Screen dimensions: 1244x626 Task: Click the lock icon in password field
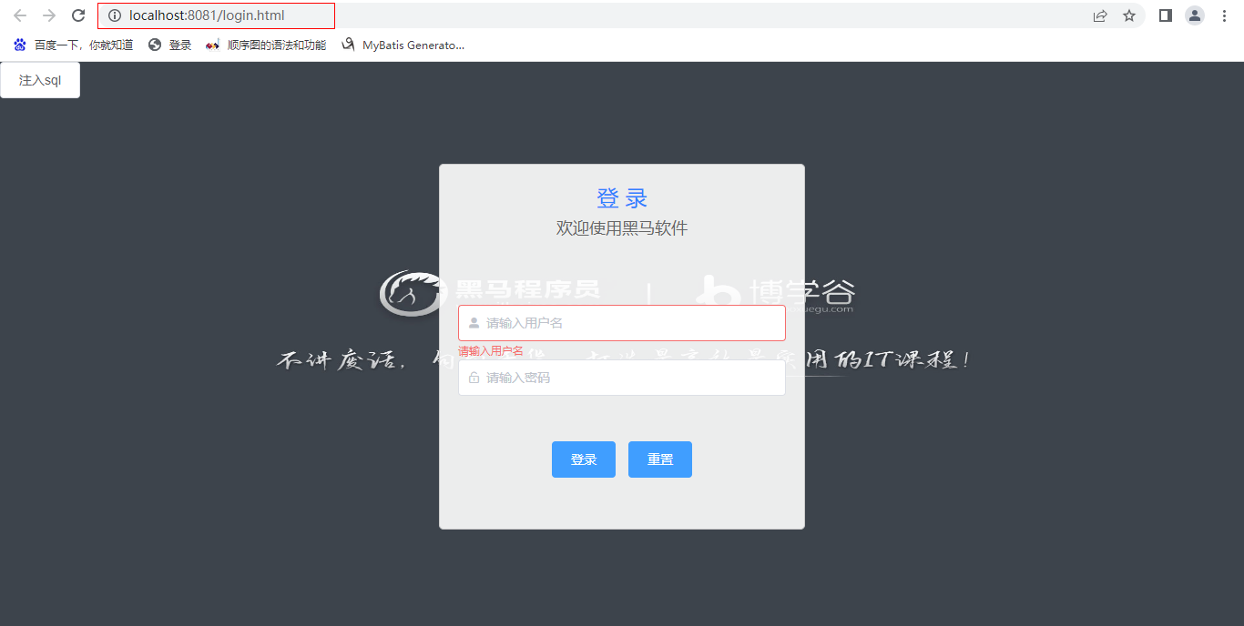click(474, 378)
